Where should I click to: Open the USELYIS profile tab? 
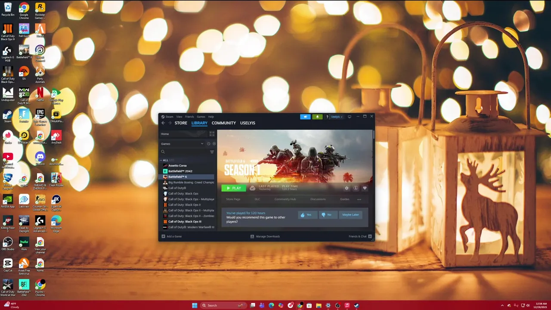pyautogui.click(x=248, y=123)
